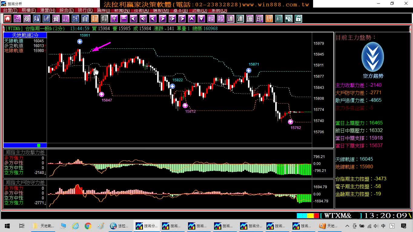Viewport: 413px width, 232px height.
Task: Click the 散戶追價力差 -4865 value
Action: tap(358, 100)
